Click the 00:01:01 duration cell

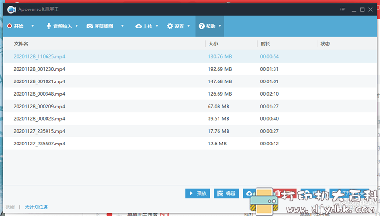[x=269, y=81]
